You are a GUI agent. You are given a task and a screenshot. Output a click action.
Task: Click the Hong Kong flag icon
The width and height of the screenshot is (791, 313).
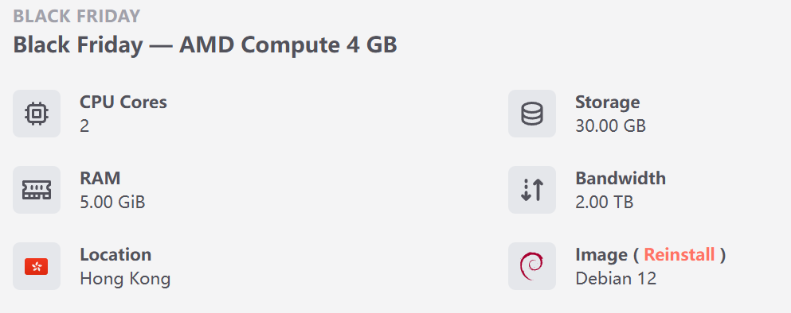(x=37, y=266)
